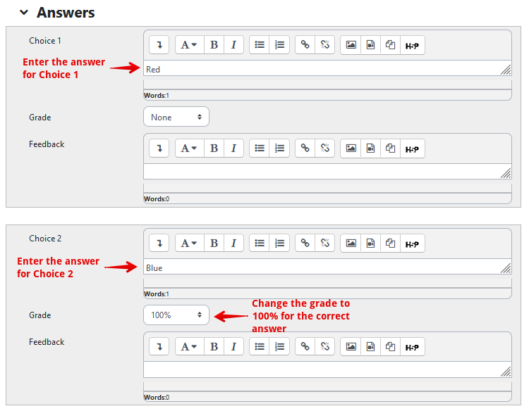
Task: Manage files in Choice 1 editor
Action: [x=390, y=45]
